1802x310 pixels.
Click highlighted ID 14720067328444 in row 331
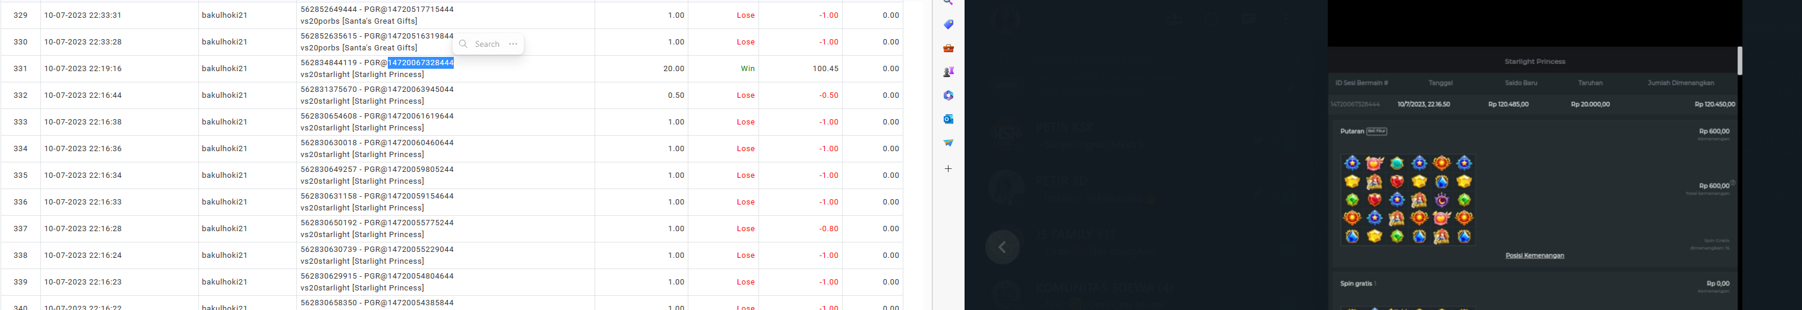(x=421, y=63)
